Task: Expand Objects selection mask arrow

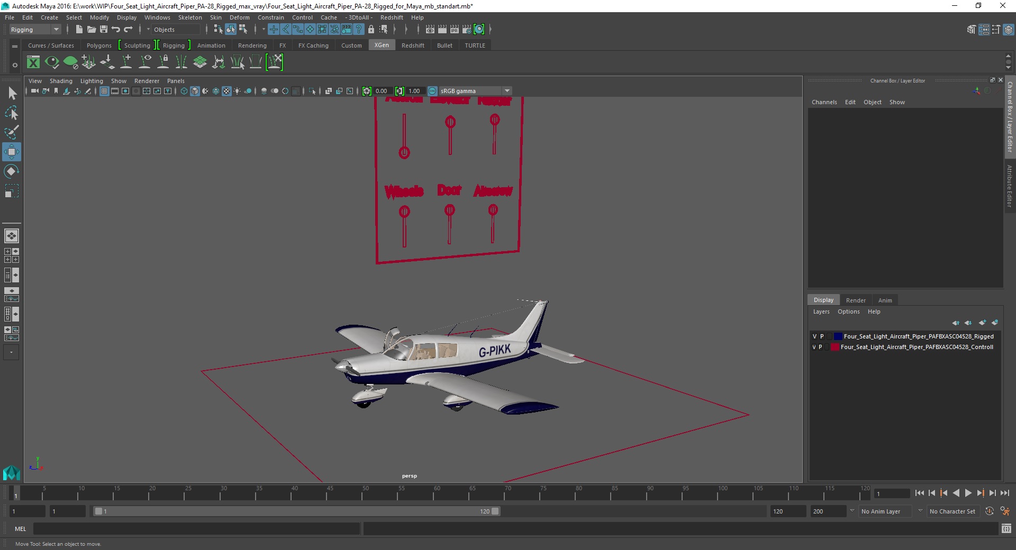Action: point(148,30)
